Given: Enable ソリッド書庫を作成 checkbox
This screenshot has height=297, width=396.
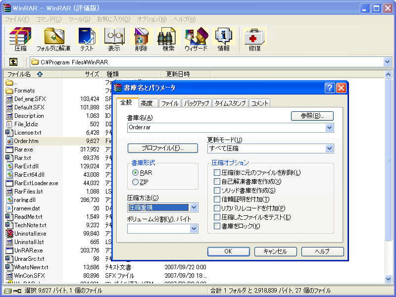Looking at the screenshot, I should (217, 191).
